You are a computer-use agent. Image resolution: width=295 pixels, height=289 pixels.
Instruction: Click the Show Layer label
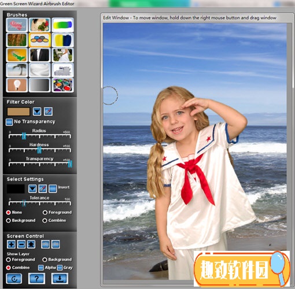(18, 254)
